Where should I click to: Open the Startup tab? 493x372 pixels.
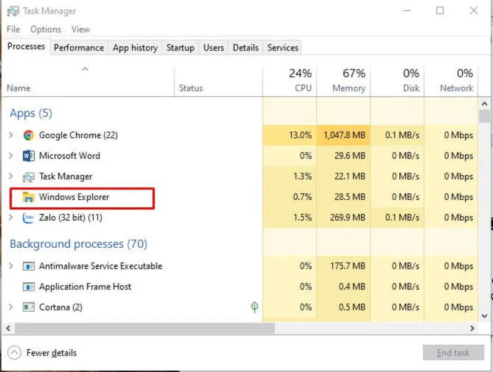[x=180, y=48]
